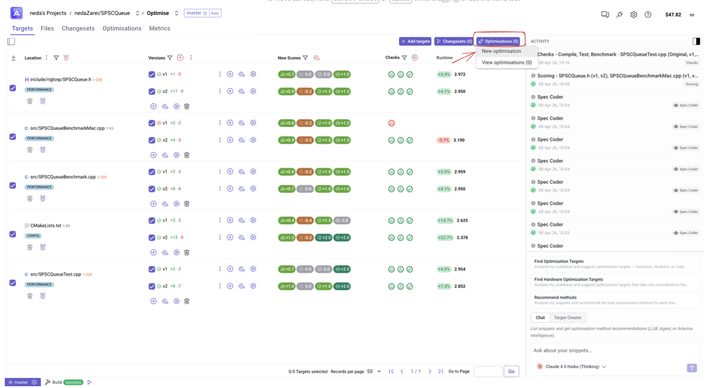
Task: Delete v2 of SPSCQueue.h via trash icon
Action: (187, 106)
